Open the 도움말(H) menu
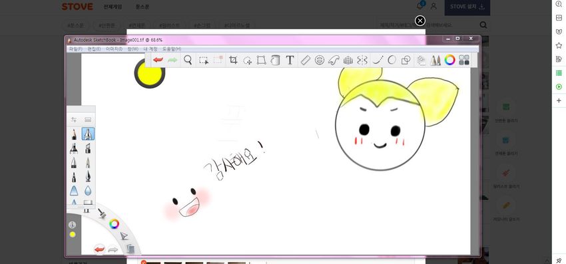566x264 pixels. click(172, 49)
